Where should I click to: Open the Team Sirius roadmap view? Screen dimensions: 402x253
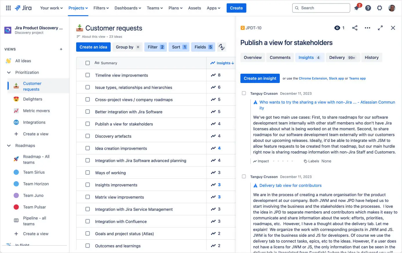[x=34, y=172]
